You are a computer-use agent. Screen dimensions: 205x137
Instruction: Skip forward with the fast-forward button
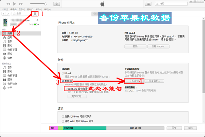click(21, 4)
